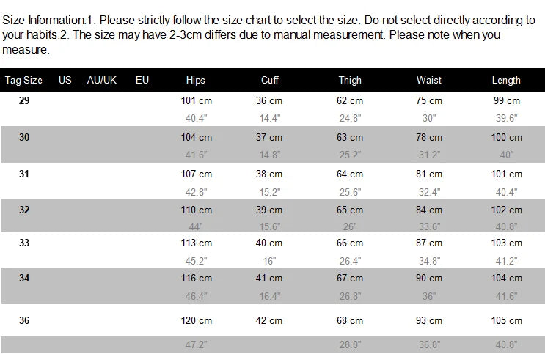This screenshot has height=354, width=545.
Task: Click the 84 cm waist value
Action: pos(429,210)
